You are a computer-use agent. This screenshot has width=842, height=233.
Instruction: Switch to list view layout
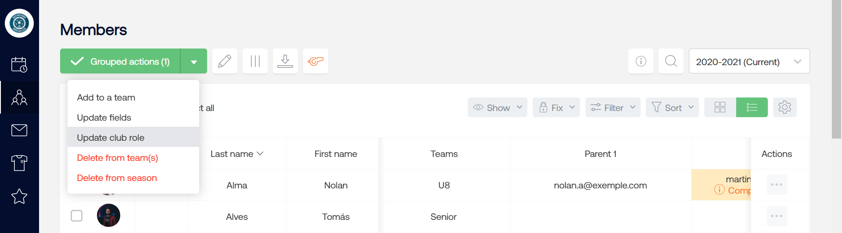pos(752,107)
